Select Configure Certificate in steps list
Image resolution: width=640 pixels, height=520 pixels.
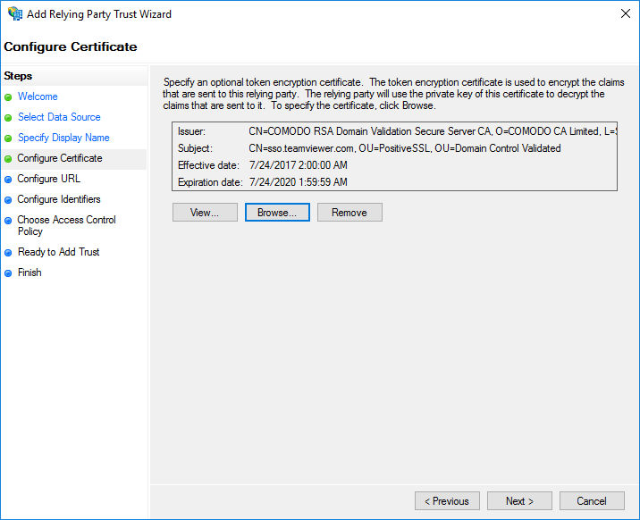pyautogui.click(x=60, y=158)
